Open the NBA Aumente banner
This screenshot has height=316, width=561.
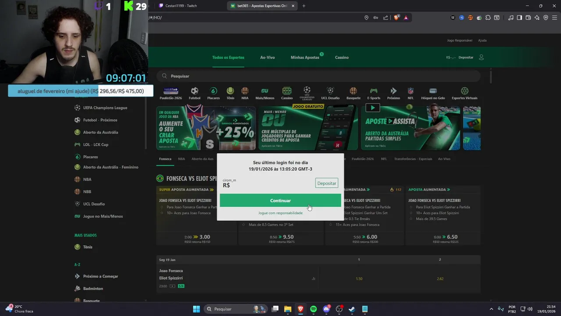tap(206, 128)
